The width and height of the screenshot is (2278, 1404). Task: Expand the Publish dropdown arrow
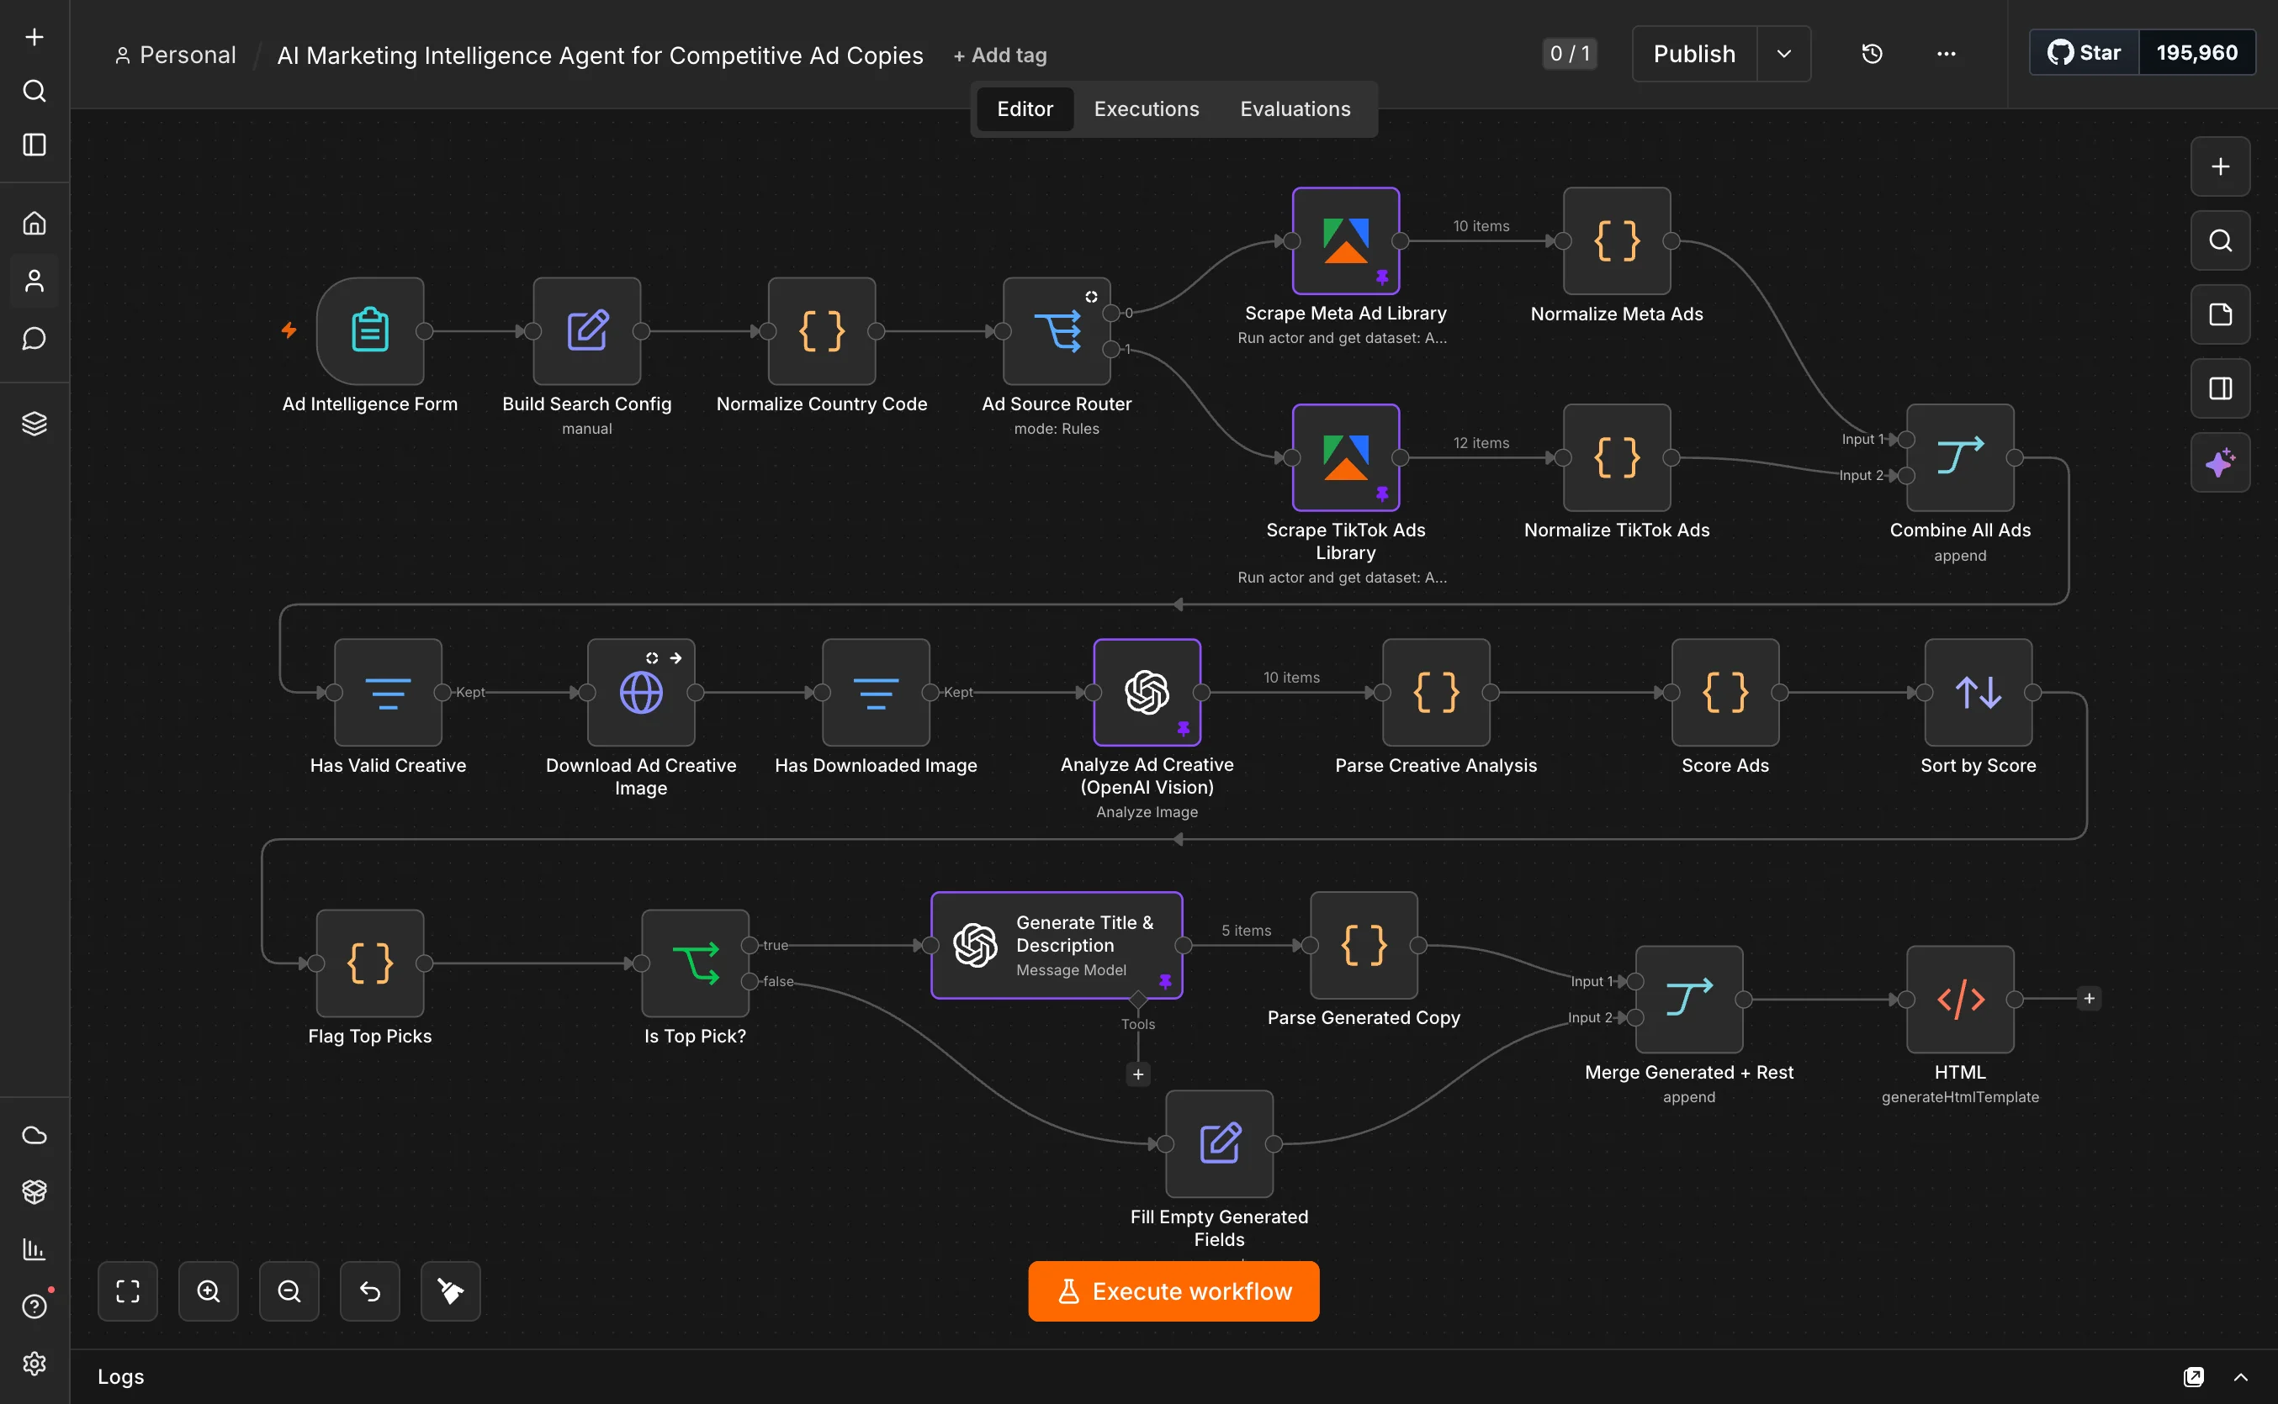click(1783, 54)
